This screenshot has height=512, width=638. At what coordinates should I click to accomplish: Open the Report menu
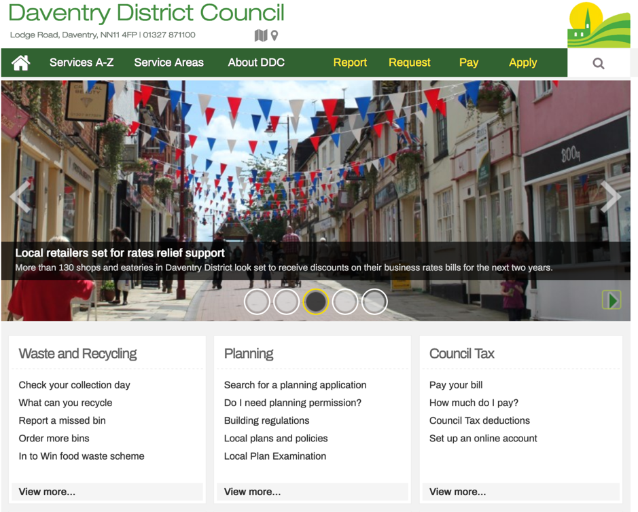(x=350, y=62)
